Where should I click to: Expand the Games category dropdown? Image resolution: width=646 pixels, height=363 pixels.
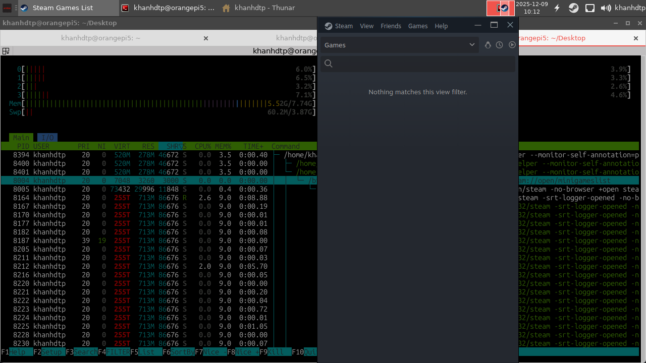coord(471,45)
